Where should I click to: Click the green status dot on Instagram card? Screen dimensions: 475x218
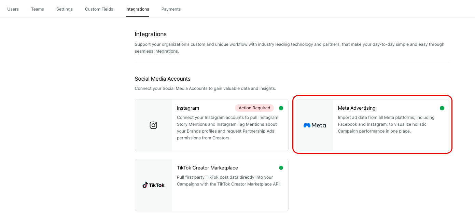tap(281, 108)
